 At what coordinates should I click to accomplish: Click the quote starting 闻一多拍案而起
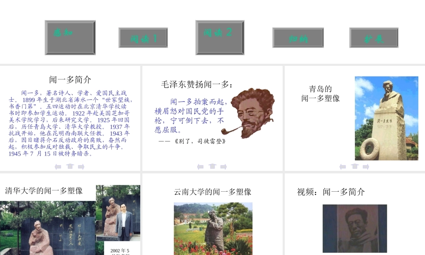pyautogui.click(x=191, y=116)
